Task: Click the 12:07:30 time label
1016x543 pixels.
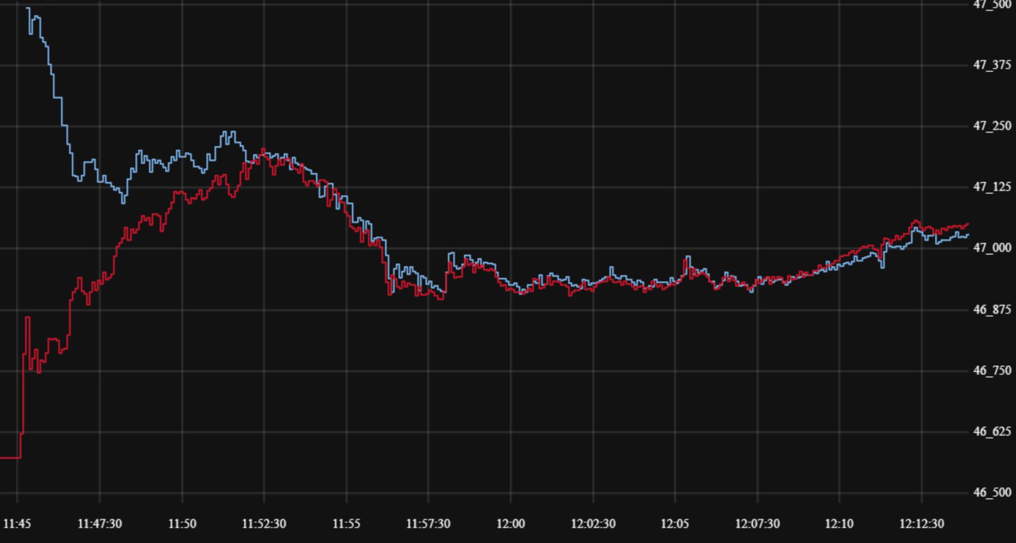Action: (757, 524)
